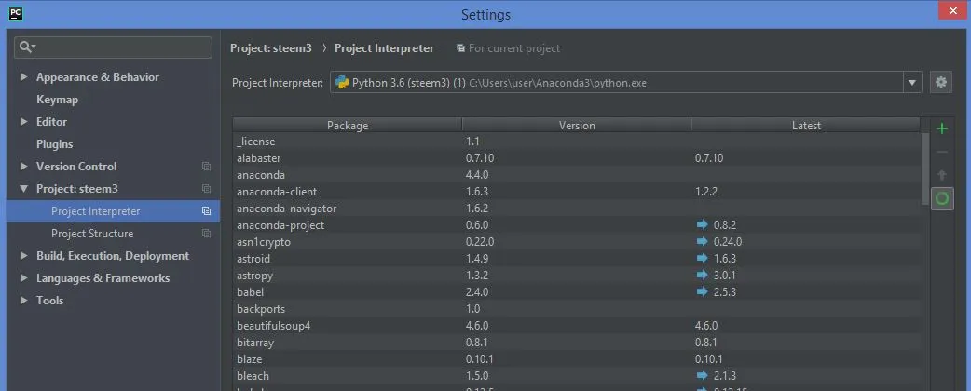Select the bitarray package row
Viewport: 971px width, 391px height.
point(577,343)
